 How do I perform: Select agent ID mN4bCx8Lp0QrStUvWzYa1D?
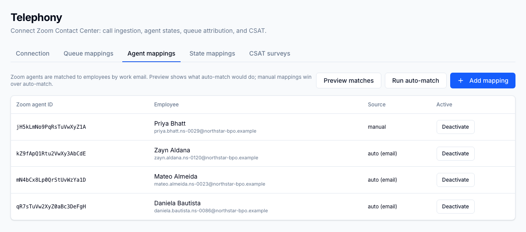coord(51,180)
